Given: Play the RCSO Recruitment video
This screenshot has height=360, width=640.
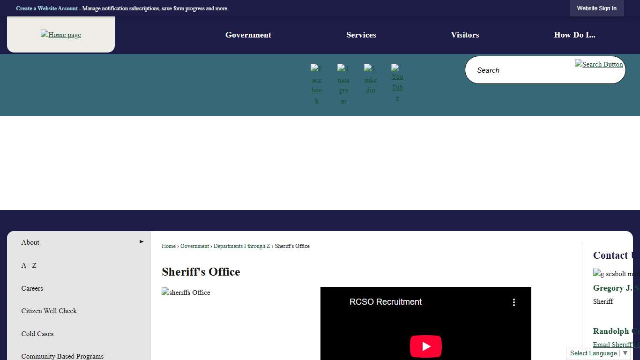Looking at the screenshot, I should tap(425, 346).
